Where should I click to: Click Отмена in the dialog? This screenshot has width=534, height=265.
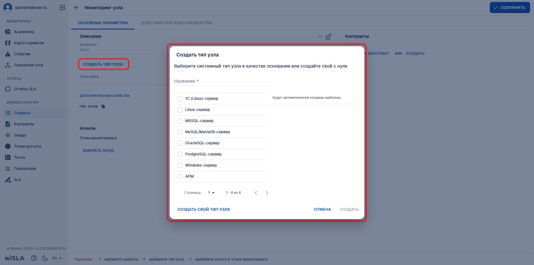coord(322,209)
